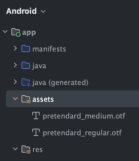Click the blue java folder icon
The height and width of the screenshot is (161, 139).
pyautogui.click(x=26, y=65)
